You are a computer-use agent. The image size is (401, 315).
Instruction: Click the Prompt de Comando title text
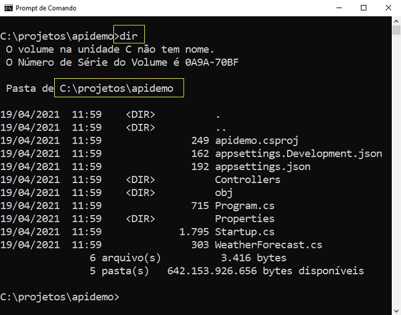[46, 8]
